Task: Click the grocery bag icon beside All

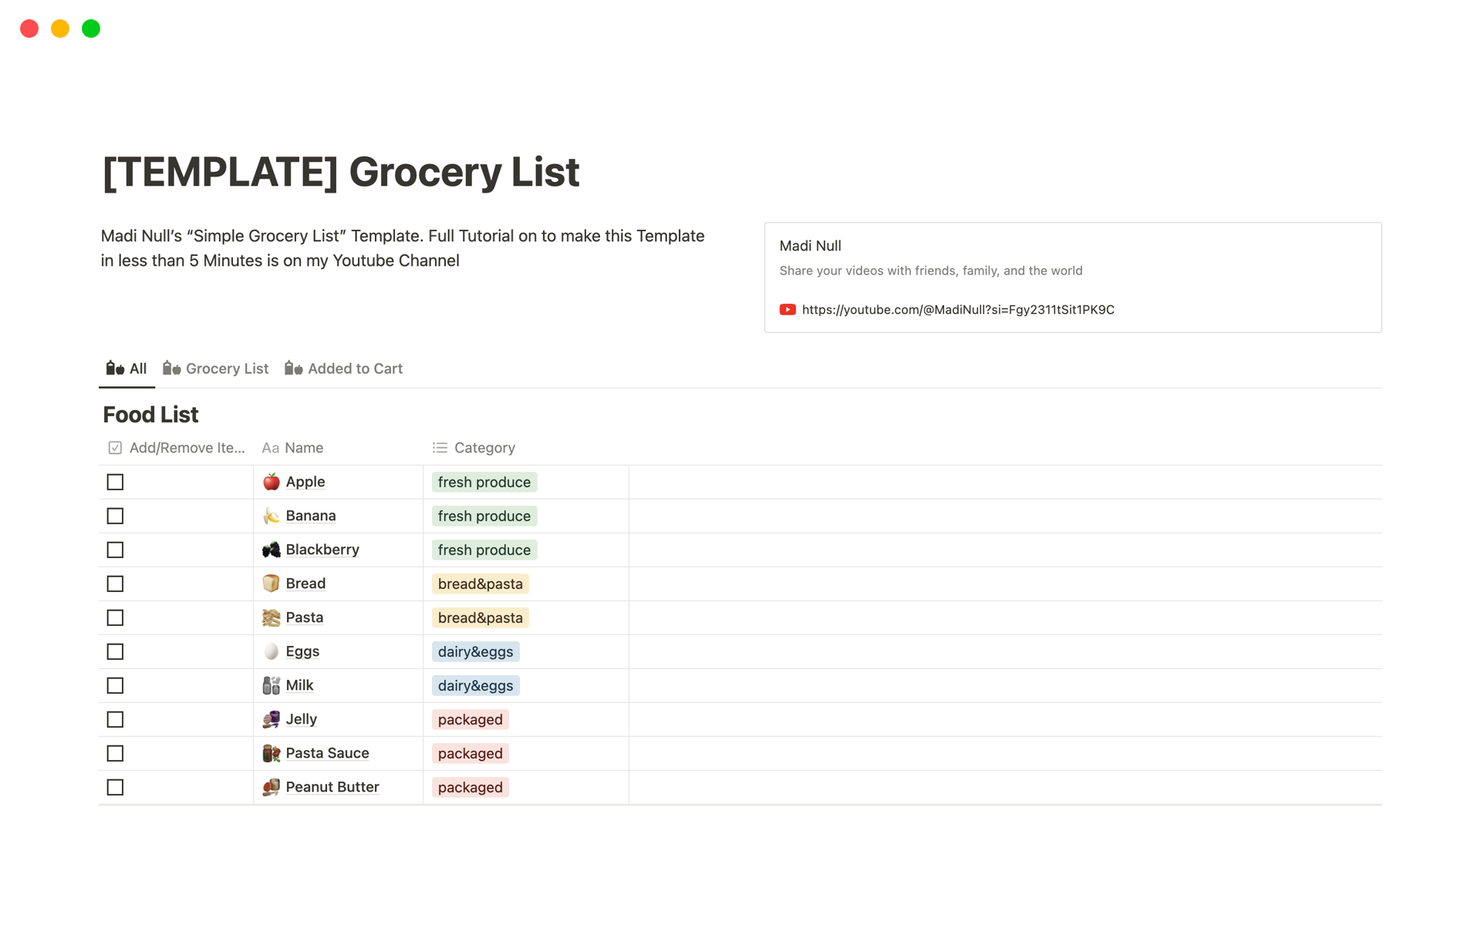Action: click(x=114, y=368)
